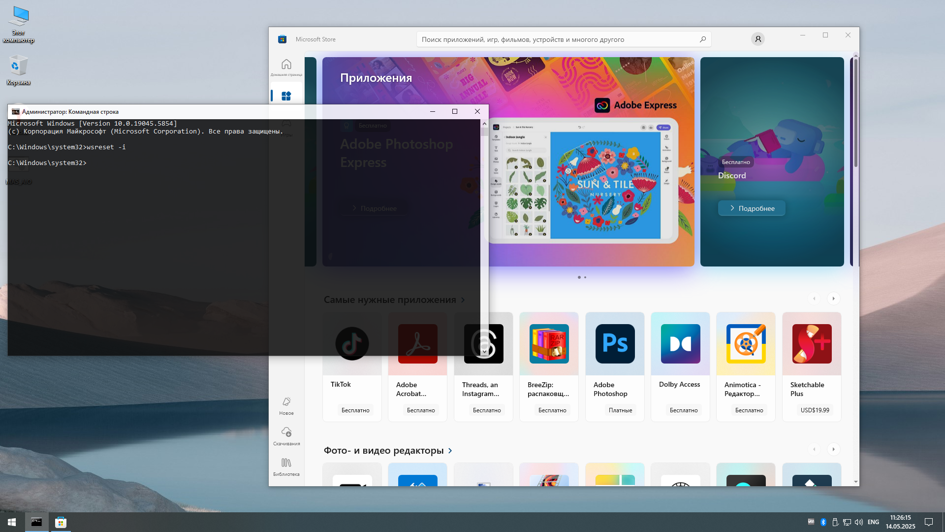This screenshot has height=532, width=945.
Task: Open the user account icon in Store
Action: [757, 39]
